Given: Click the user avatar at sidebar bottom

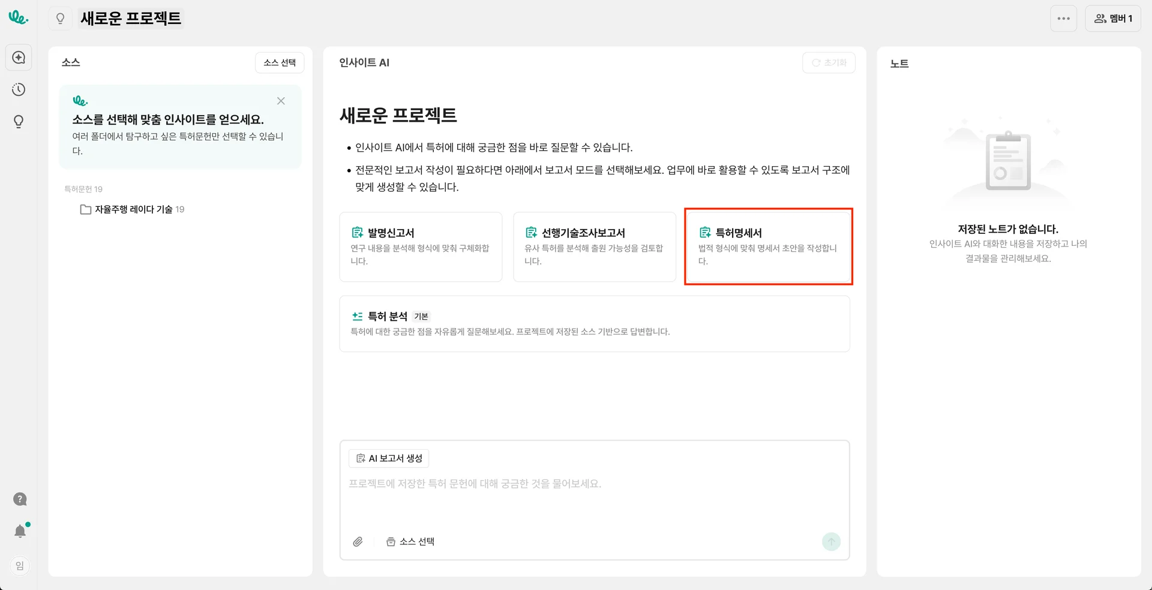Looking at the screenshot, I should (x=20, y=566).
